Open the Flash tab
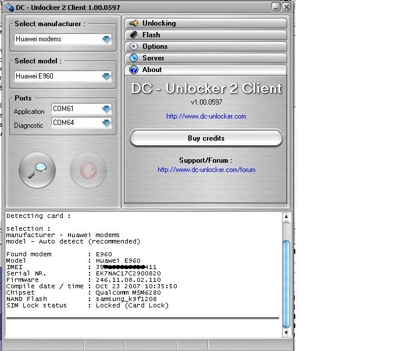The width and height of the screenshot is (397, 351). pos(206,35)
